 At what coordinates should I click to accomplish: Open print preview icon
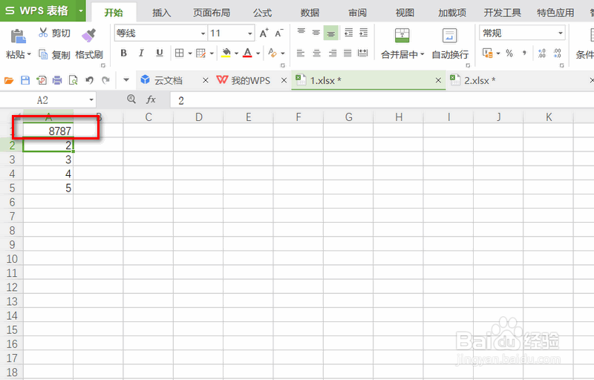click(73, 80)
